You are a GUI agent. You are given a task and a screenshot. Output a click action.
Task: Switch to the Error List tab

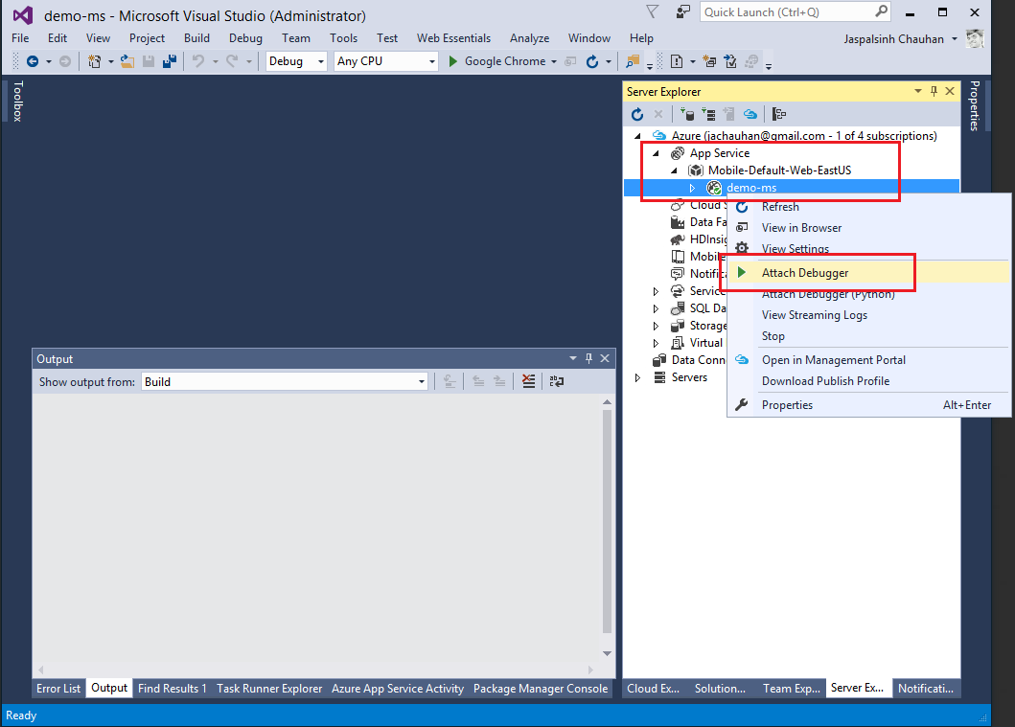58,688
